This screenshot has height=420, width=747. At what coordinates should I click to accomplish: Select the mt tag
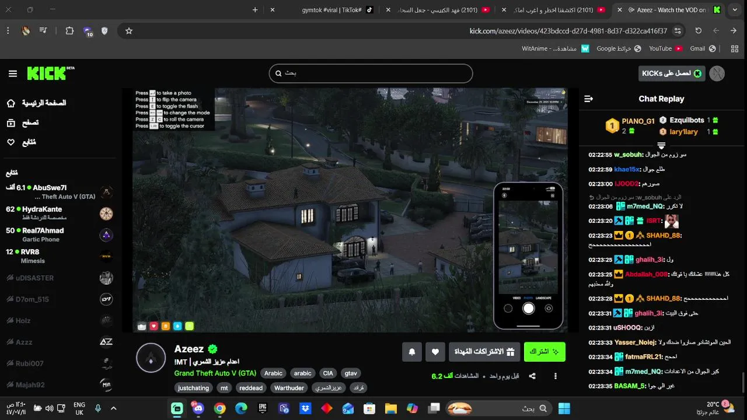(x=224, y=388)
